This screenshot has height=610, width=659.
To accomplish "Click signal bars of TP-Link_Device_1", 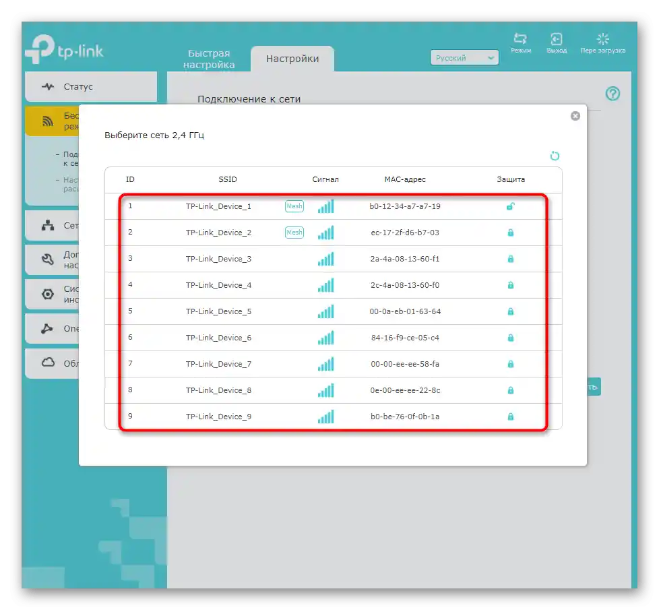I will (x=325, y=206).
